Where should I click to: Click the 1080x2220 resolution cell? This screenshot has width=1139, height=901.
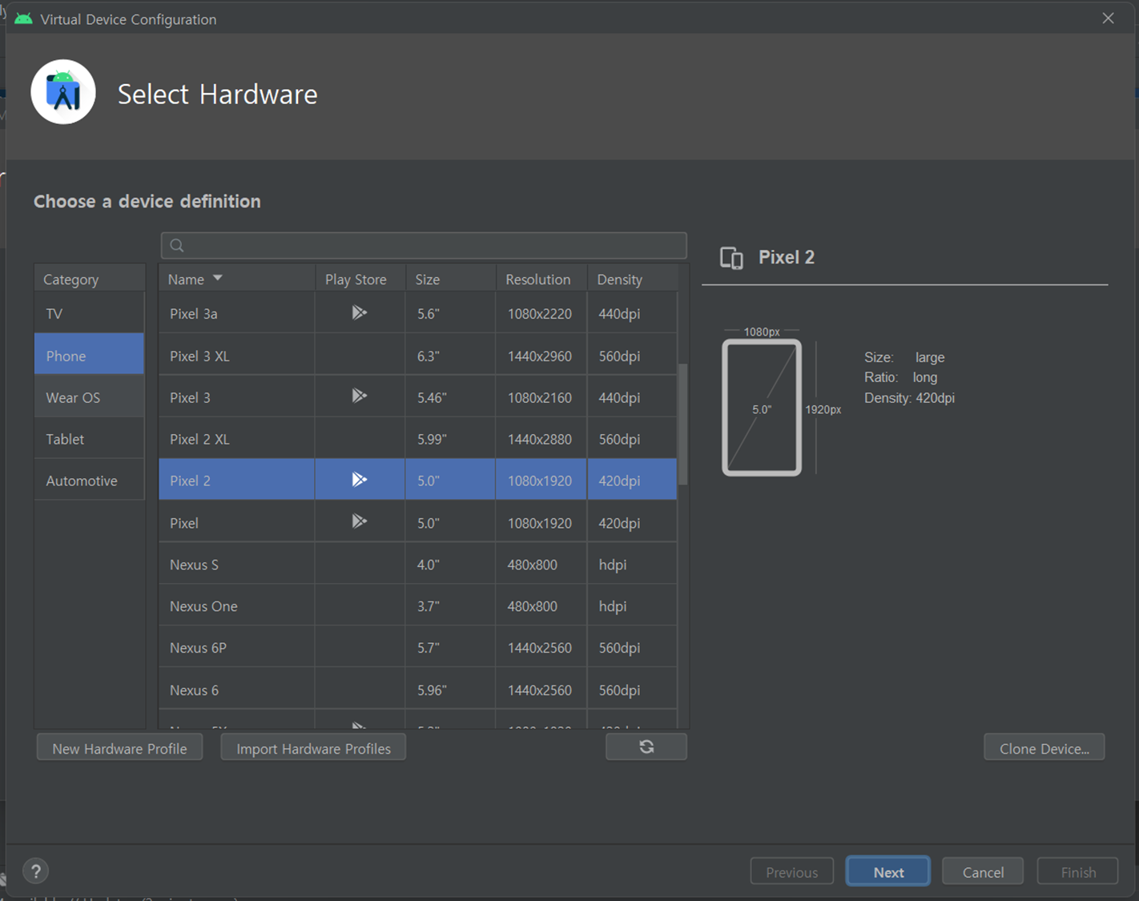tap(541, 313)
